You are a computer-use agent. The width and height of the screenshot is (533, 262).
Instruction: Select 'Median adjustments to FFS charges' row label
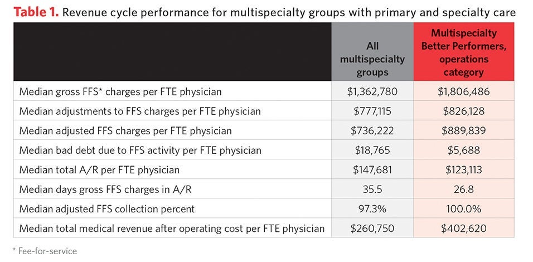point(139,111)
